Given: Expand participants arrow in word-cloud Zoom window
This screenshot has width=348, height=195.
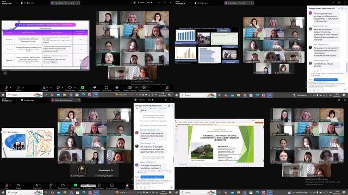Looking at the screenshot, I should [43, 185].
